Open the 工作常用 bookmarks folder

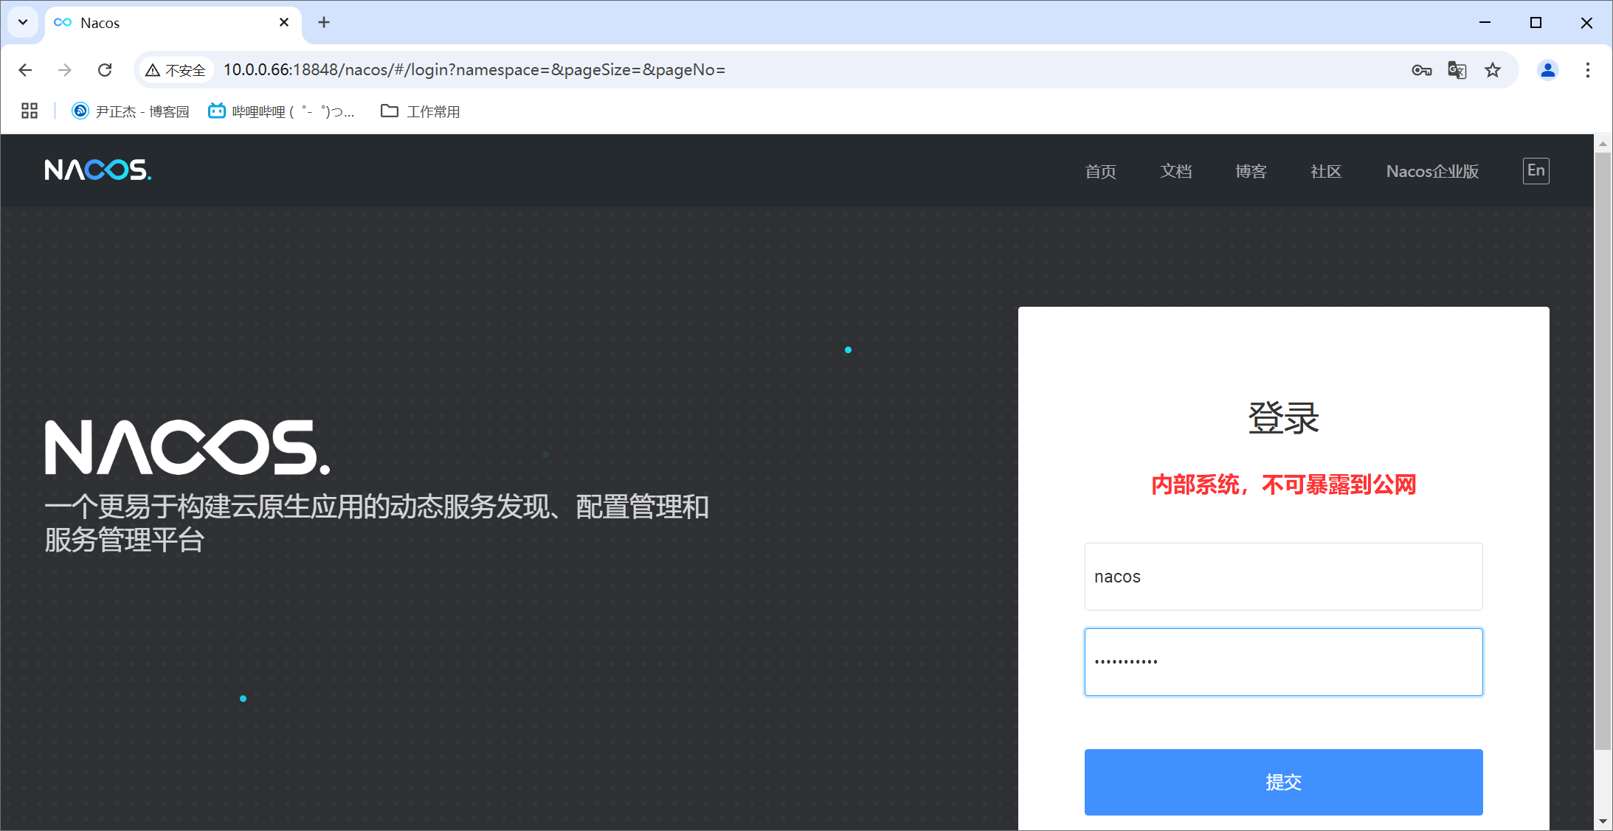point(421,111)
